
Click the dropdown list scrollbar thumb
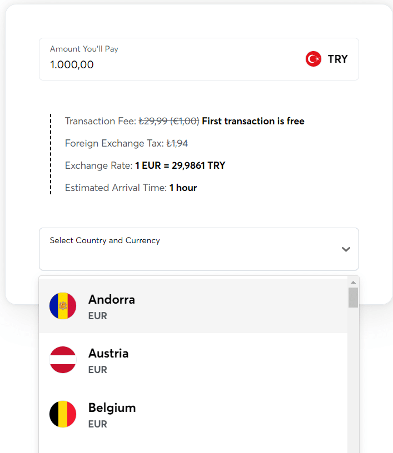click(353, 298)
